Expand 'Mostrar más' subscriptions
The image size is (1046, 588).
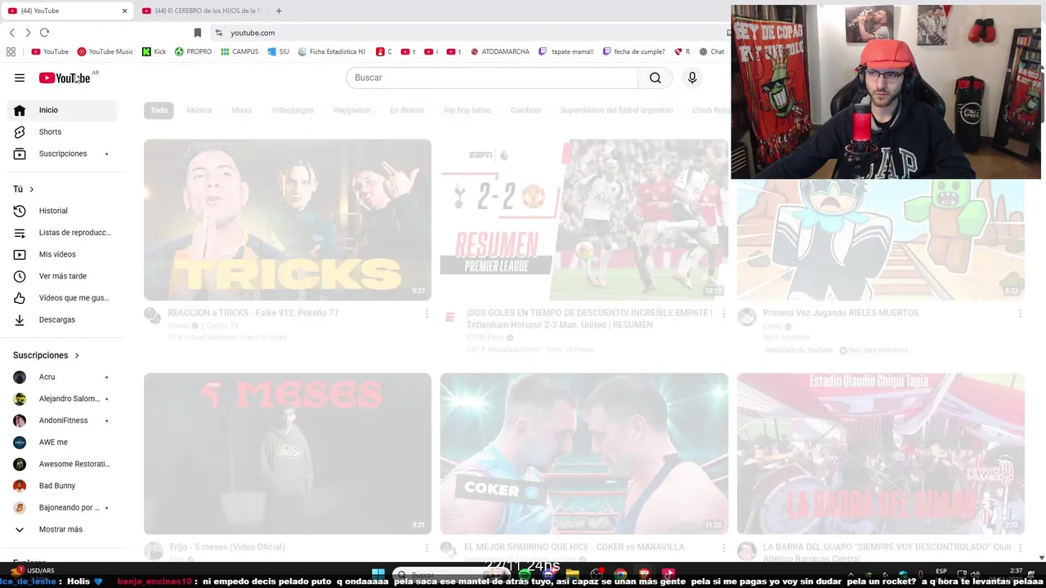pyautogui.click(x=62, y=529)
